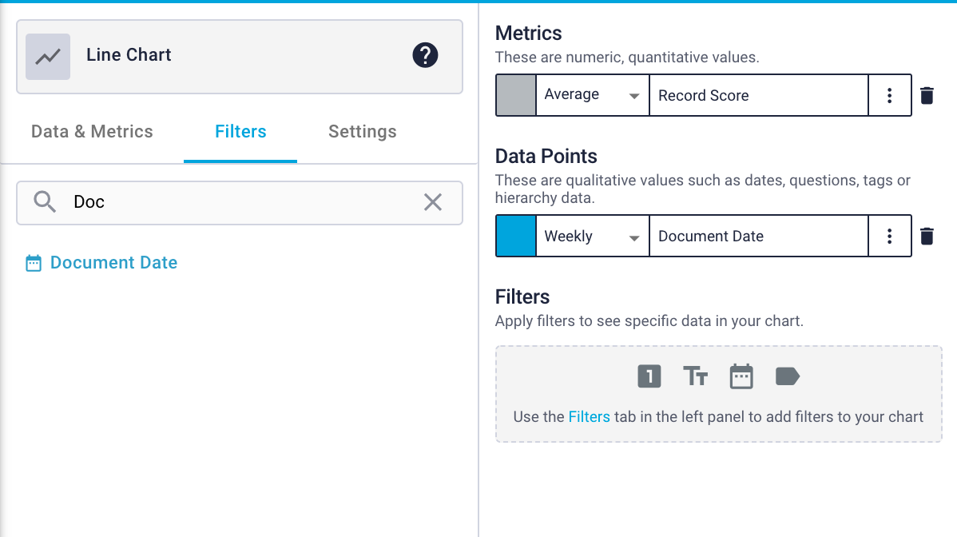Select Document Date from search results

(113, 262)
